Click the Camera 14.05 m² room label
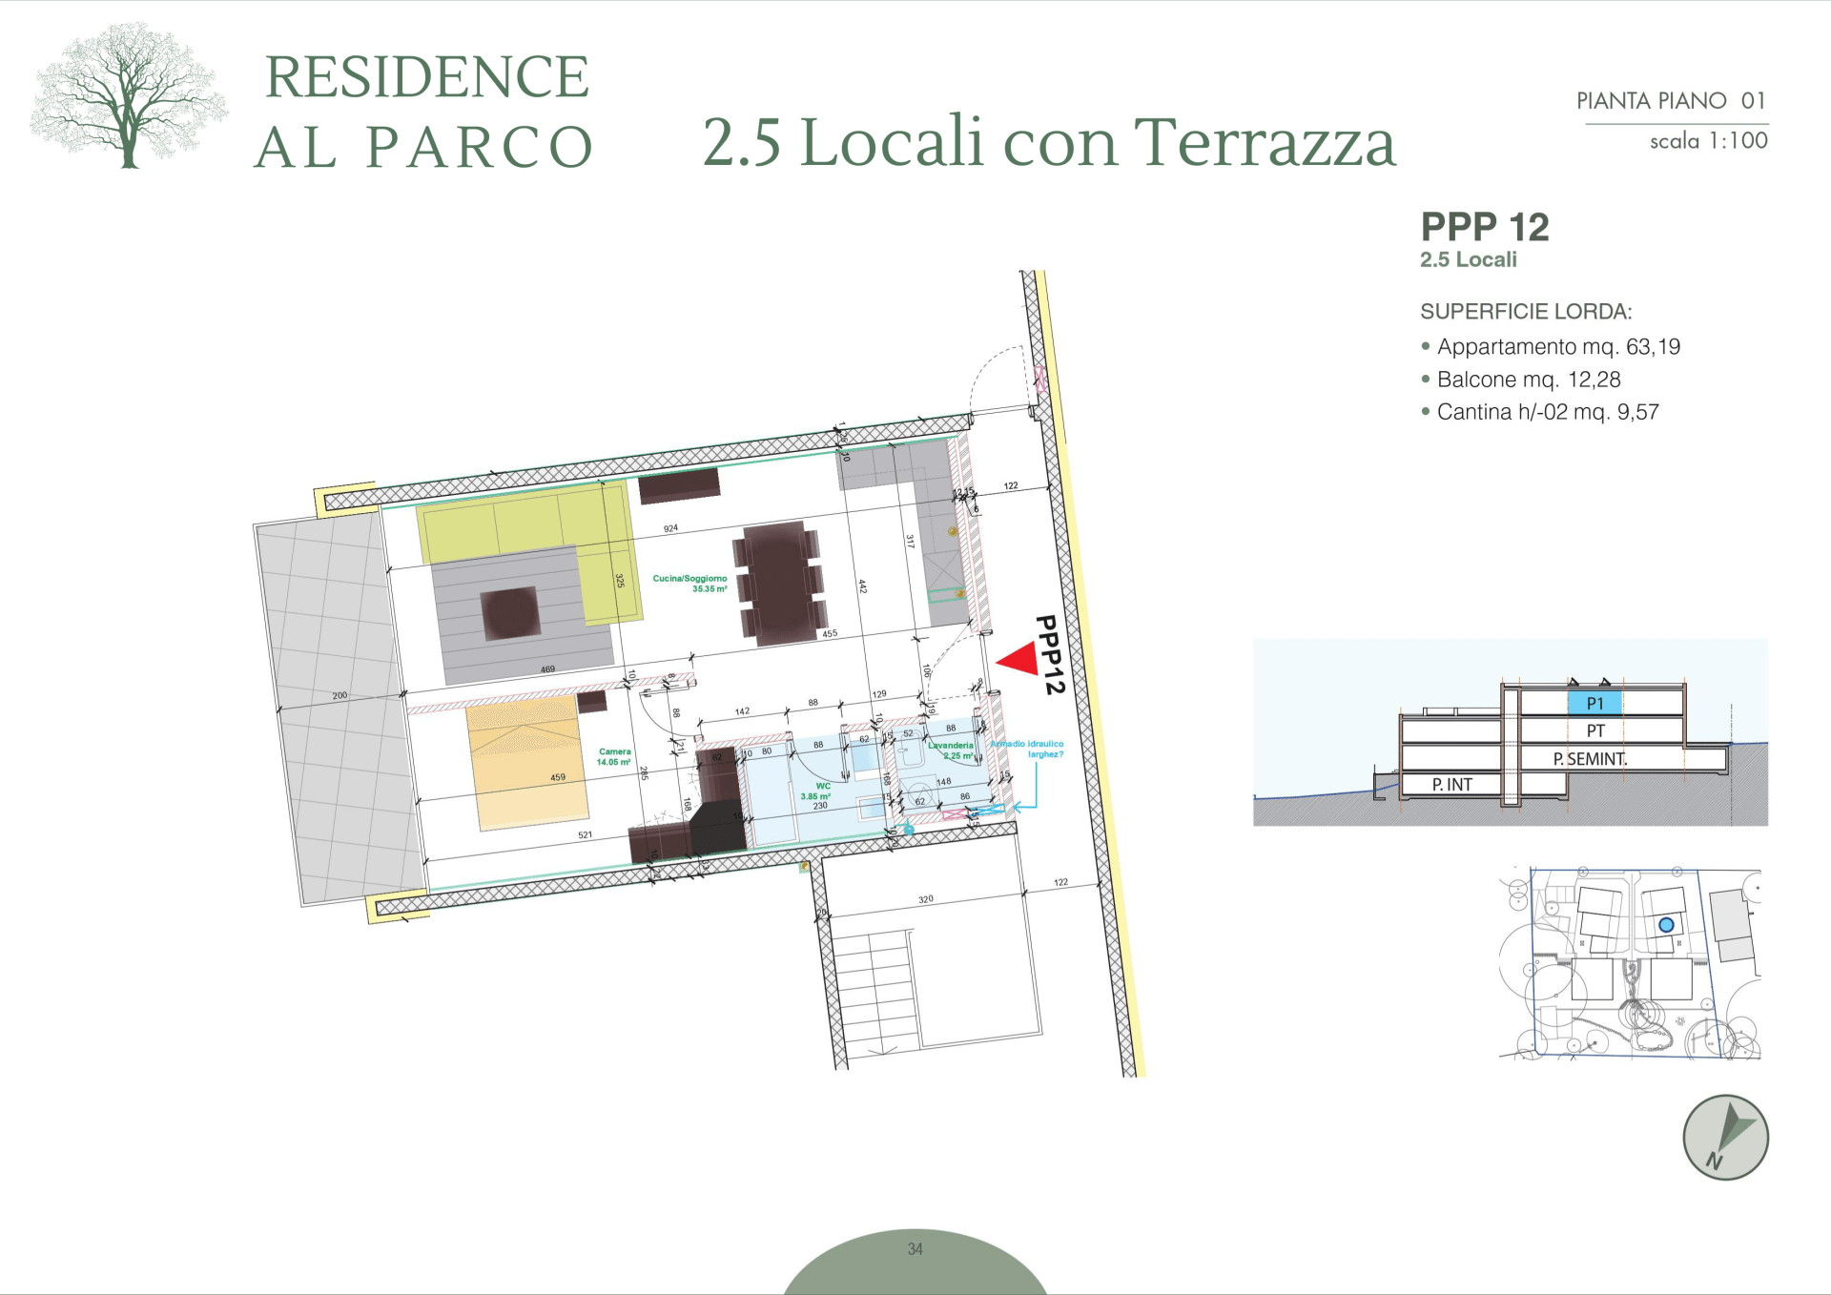The height and width of the screenshot is (1295, 1831). [614, 756]
